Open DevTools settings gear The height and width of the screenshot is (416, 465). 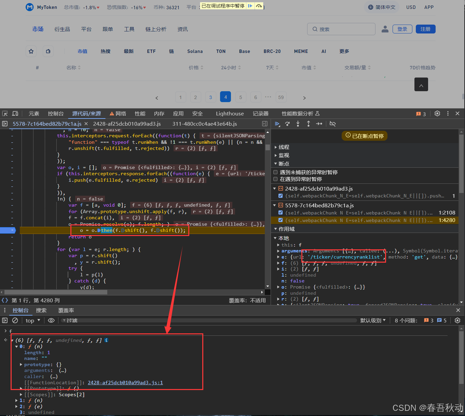point(437,113)
